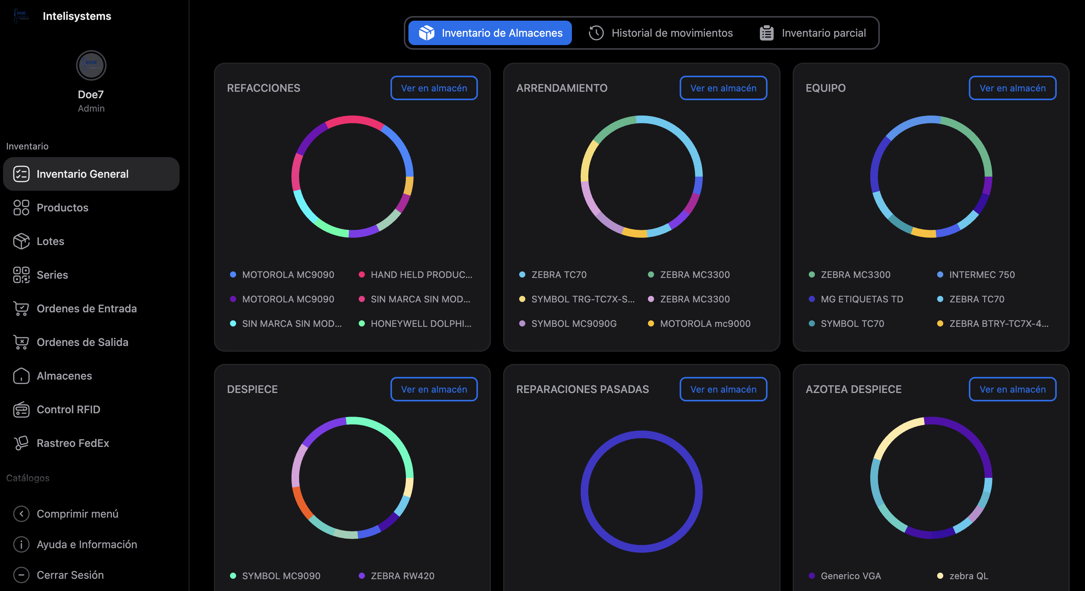Click the Control RFID icon
Image resolution: width=1085 pixels, height=591 pixels.
coord(21,409)
